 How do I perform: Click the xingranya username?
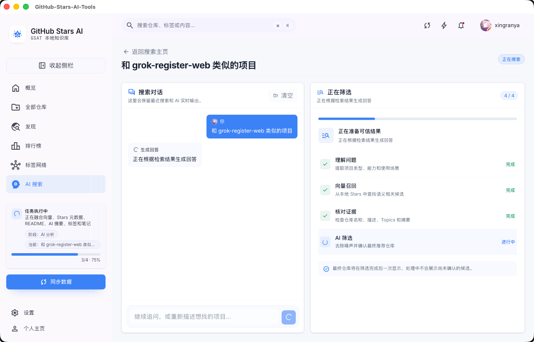(507, 25)
